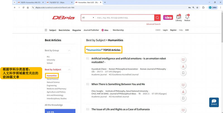Open Artificial intelligence and artificial emotions article
This screenshot has width=223, height=113.
click(129, 60)
